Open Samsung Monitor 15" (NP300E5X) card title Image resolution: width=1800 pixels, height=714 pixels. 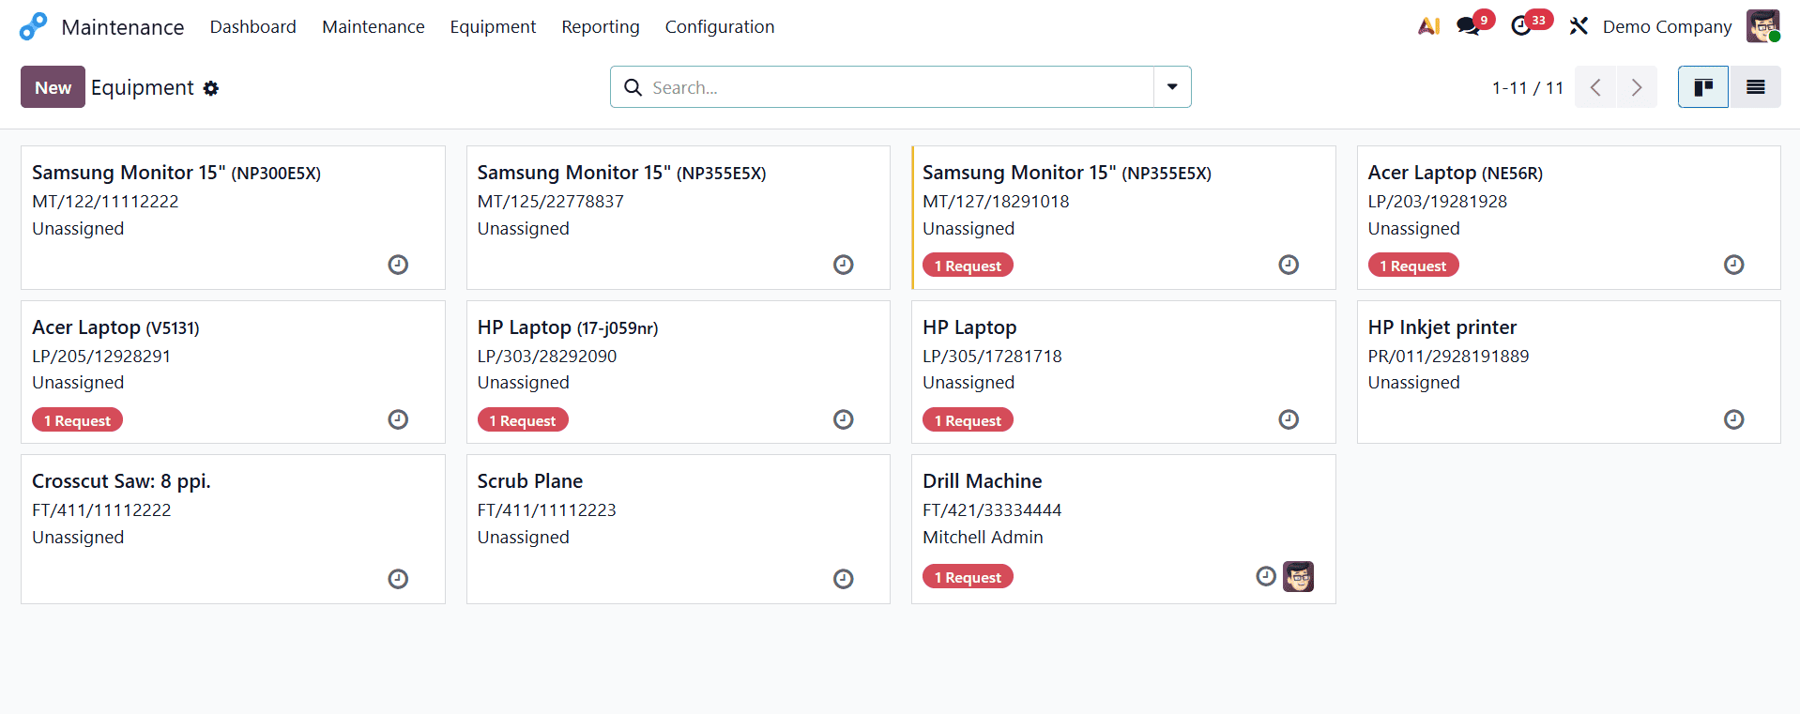(176, 173)
